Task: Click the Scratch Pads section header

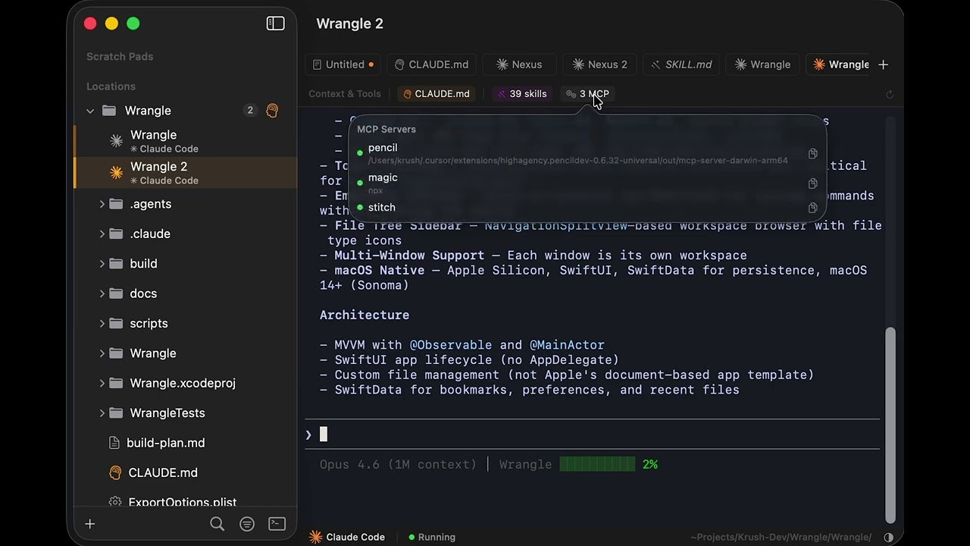Action: 120,57
